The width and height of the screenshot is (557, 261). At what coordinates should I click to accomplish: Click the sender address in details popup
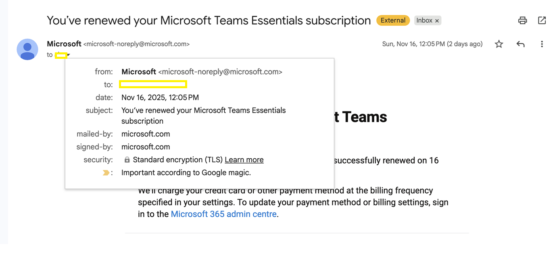(x=220, y=72)
